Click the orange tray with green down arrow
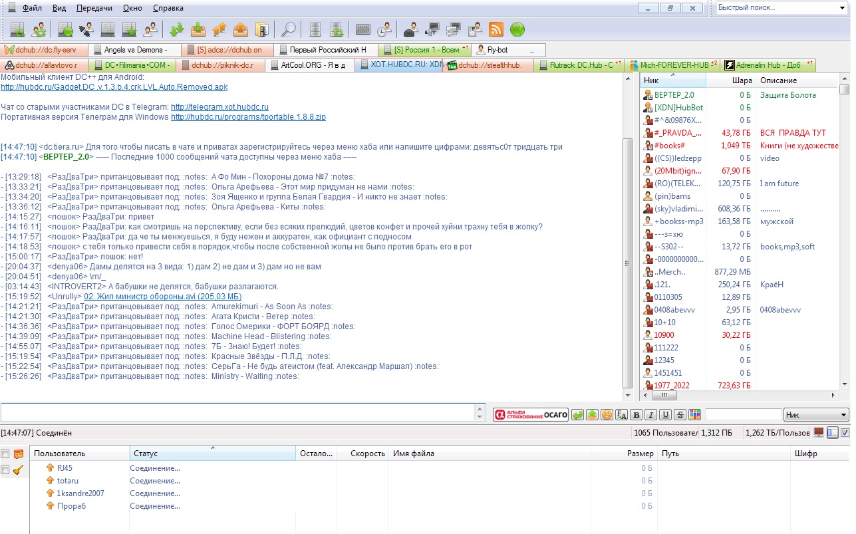The height and width of the screenshot is (534, 856). pyautogui.click(x=198, y=29)
